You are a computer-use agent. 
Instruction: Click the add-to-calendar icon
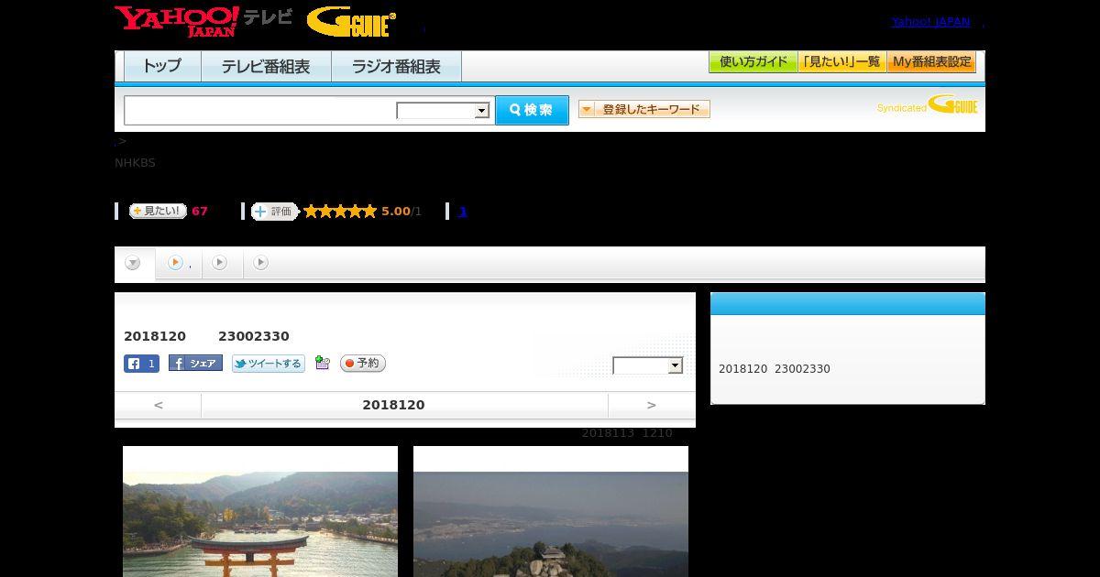tap(322, 363)
